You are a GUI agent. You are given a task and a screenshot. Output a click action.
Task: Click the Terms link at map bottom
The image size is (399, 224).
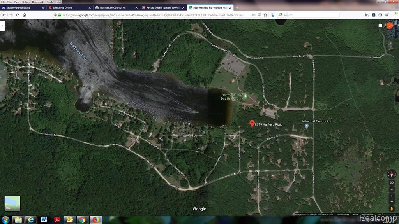355,214
